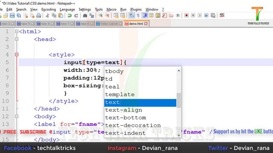273x153 pixels.
Task: Select 'text' in the autocomplete list
Action: coord(140,102)
